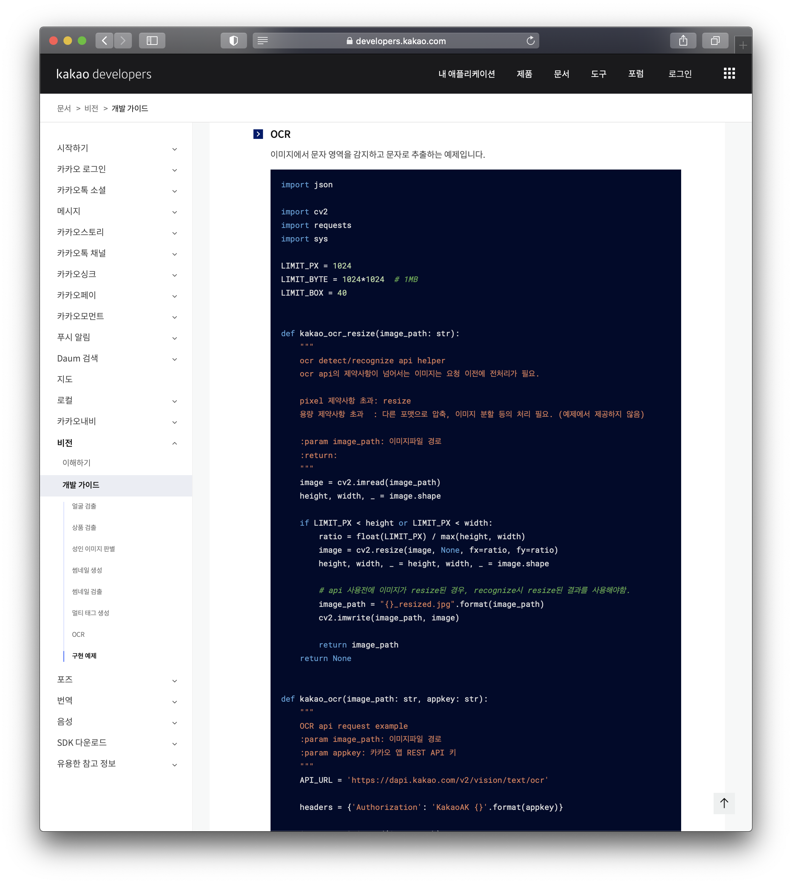Expand the 카카오페이 sidebar section

(x=117, y=295)
